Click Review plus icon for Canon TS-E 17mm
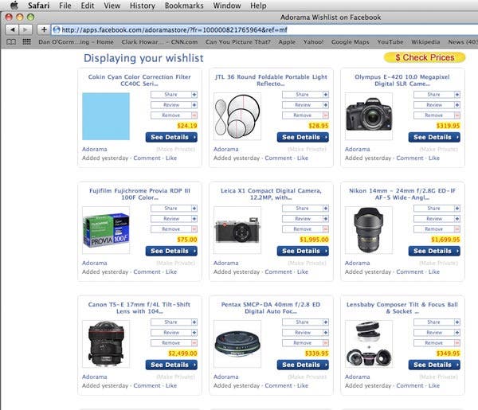 (194, 333)
